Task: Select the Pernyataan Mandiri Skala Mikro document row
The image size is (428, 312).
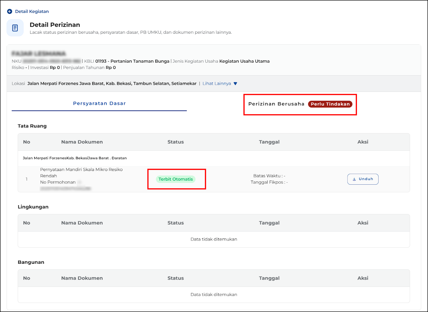Action: coord(81,173)
